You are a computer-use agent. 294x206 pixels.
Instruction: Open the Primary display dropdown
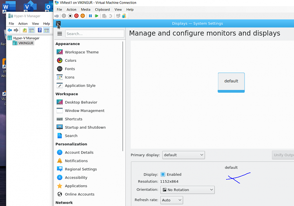183,155
